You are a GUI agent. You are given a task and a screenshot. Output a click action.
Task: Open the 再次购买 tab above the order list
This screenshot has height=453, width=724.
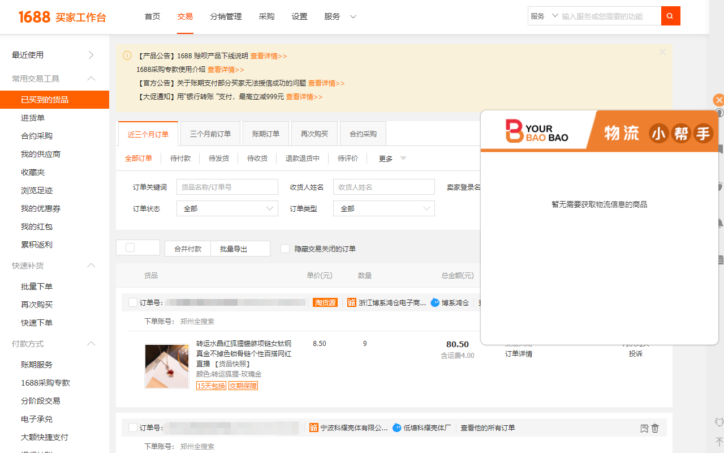[314, 134]
